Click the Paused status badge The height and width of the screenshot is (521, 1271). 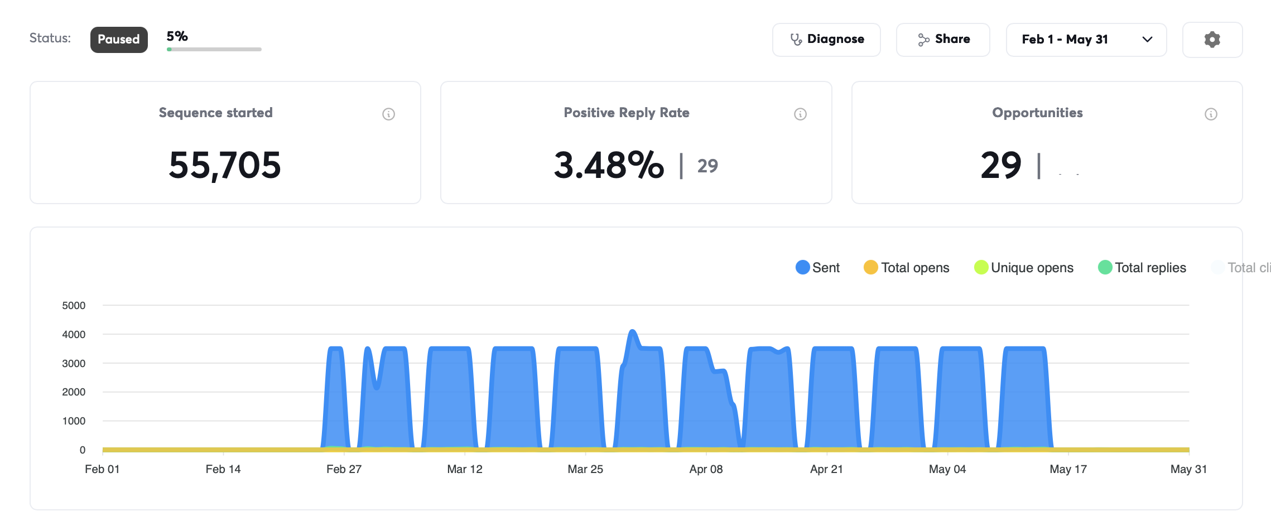[119, 40]
